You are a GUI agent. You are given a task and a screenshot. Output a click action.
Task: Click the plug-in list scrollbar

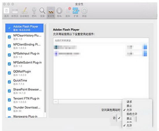click(x=45, y=68)
